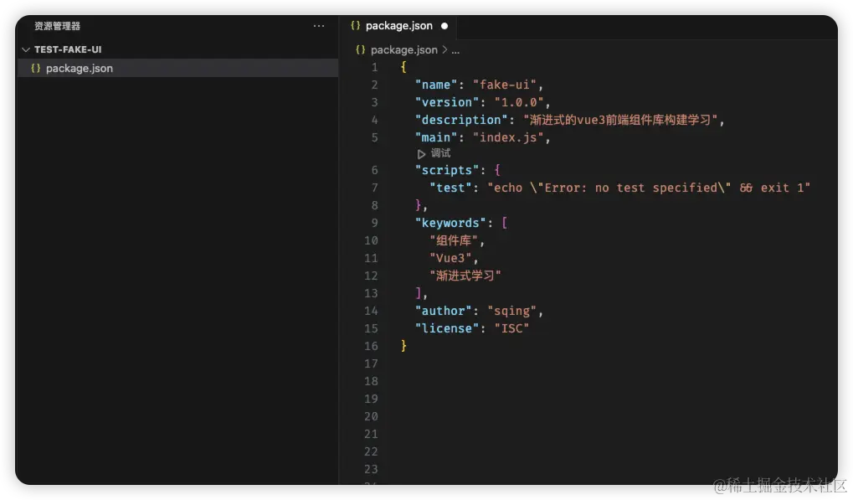Click the "组件库" keyword entry

[454, 240]
